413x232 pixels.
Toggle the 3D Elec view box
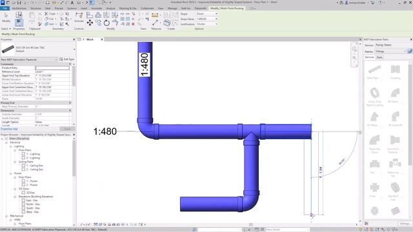click(x=23, y=193)
